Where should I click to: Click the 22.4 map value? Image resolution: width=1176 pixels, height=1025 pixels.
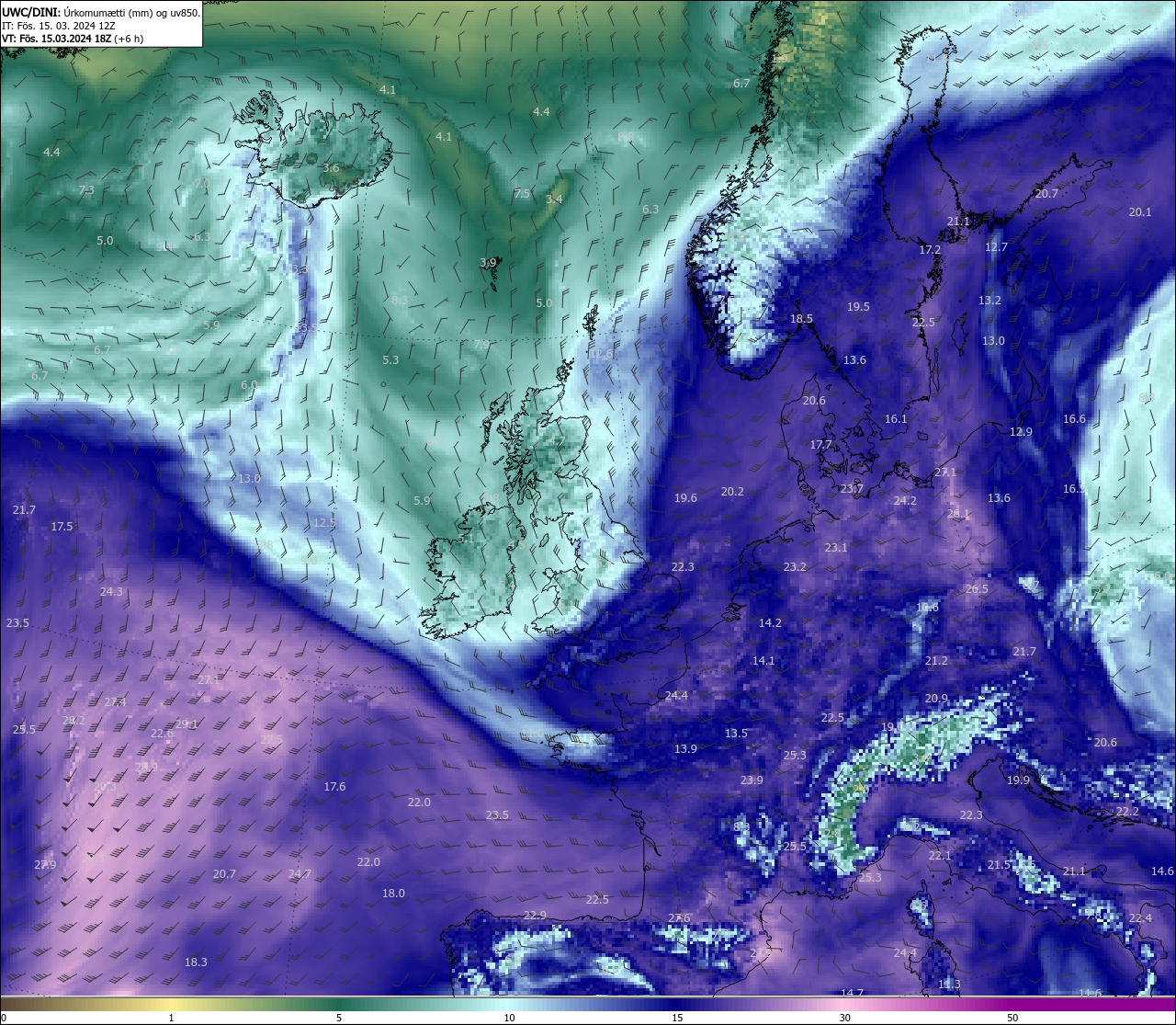[1140, 918]
